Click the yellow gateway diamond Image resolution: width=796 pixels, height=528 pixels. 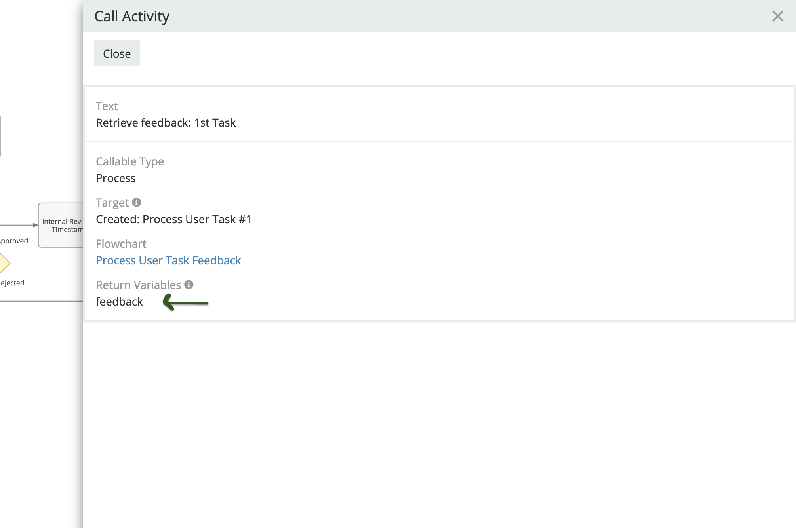[4, 263]
